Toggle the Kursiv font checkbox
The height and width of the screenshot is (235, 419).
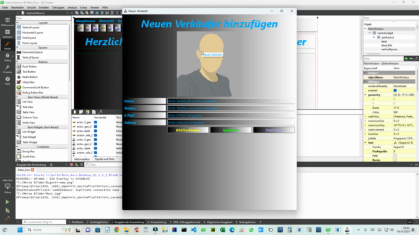click(x=395, y=160)
